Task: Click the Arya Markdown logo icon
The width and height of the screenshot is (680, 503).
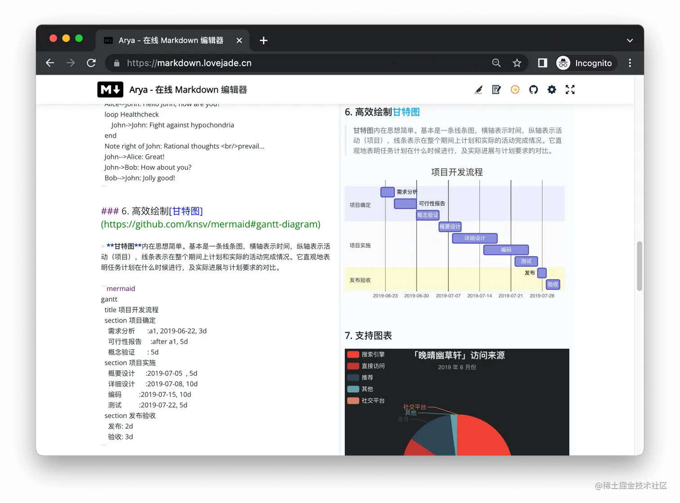Action: 110,90
